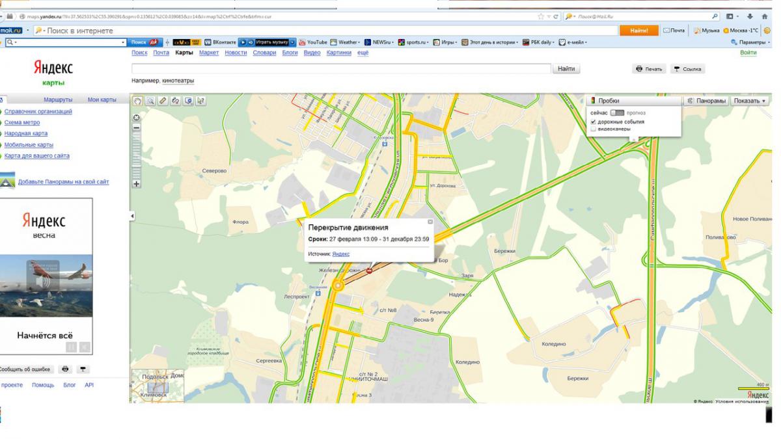The image size is (781, 439).
Task: Collapse the left sidebar panel arrow
Action: click(133, 215)
